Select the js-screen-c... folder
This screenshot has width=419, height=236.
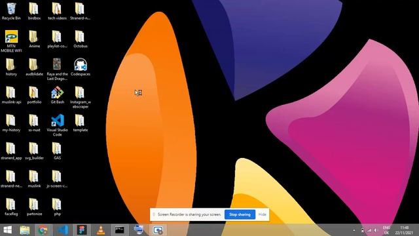pyautogui.click(x=57, y=179)
